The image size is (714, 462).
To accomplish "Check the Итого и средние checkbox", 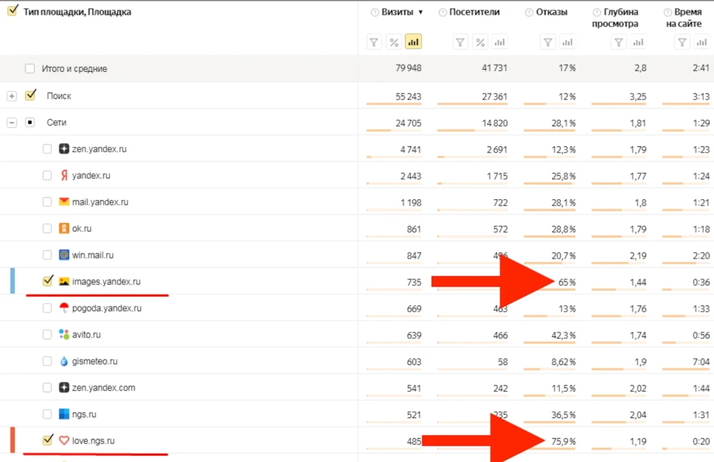I will click(x=30, y=68).
